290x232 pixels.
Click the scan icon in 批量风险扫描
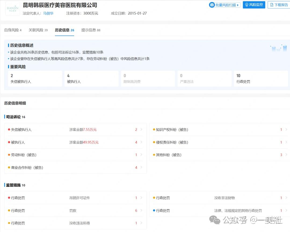point(212,5)
